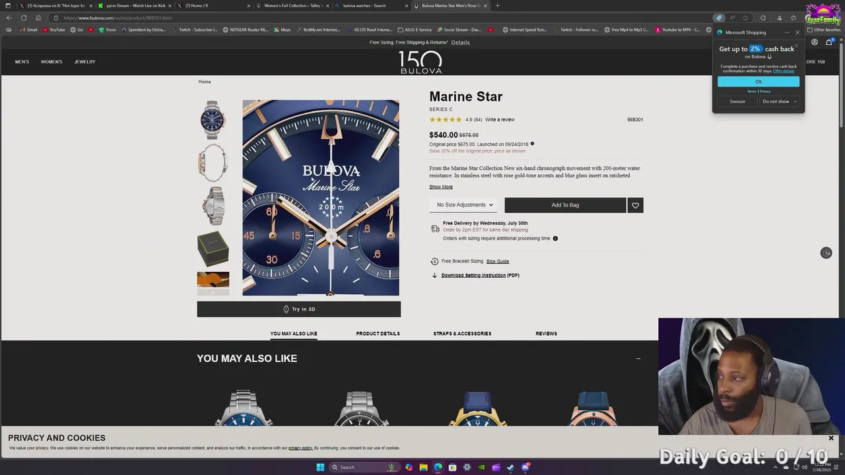
Task: Open the Other favorites folder
Action: 823,30
